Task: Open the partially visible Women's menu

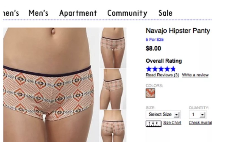Action: [x=11, y=13]
